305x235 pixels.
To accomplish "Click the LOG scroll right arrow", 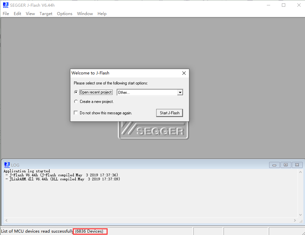I will click(295, 220).
